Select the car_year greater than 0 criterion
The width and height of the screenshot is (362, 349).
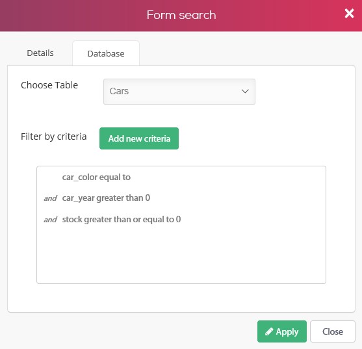pyautogui.click(x=106, y=198)
